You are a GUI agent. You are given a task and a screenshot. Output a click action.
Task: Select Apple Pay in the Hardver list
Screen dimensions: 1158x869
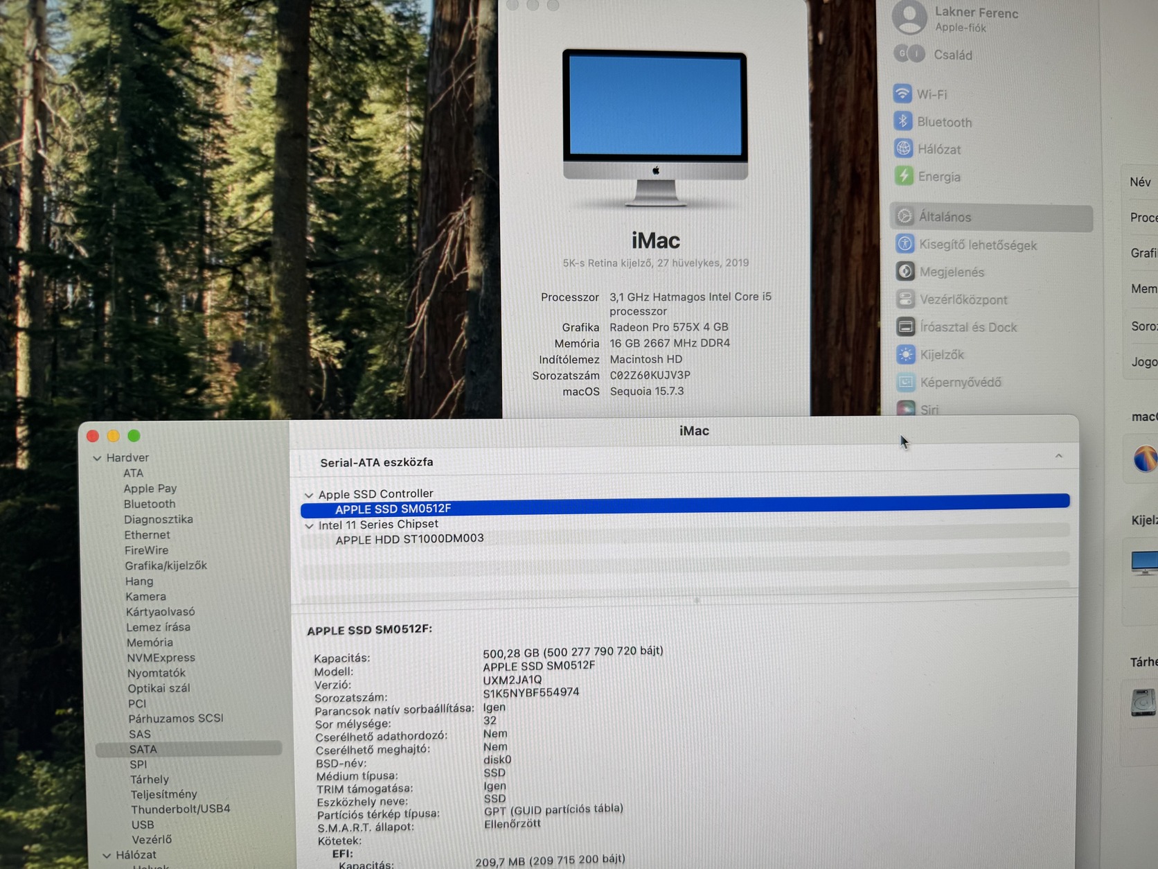point(150,489)
